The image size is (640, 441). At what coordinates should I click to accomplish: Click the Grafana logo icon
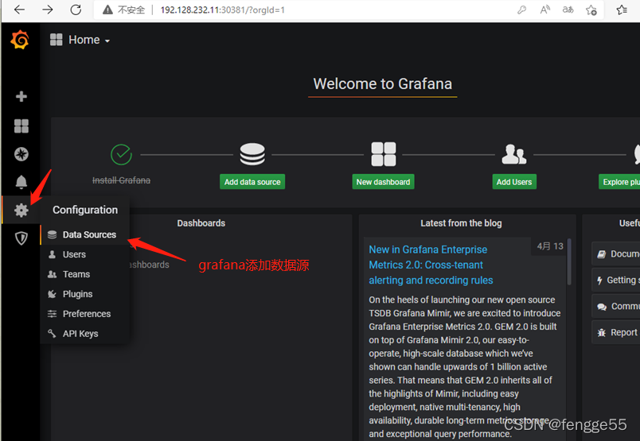[x=20, y=40]
